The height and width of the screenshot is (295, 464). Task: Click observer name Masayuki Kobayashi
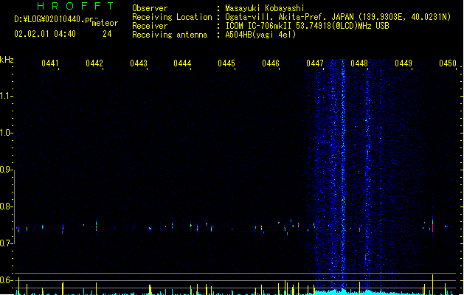coord(265,8)
